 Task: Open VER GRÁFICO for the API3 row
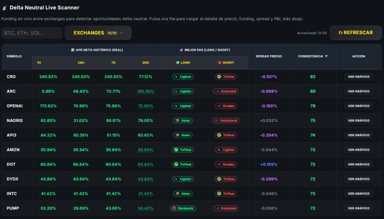pyautogui.click(x=359, y=135)
